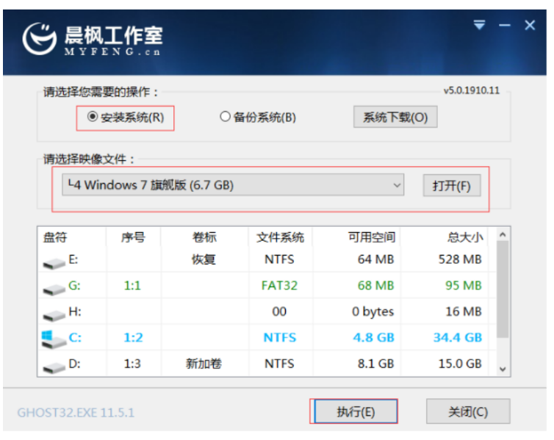The image size is (554, 440).
Task: Click the 晨枫工作室 logo icon
Action: click(x=39, y=39)
